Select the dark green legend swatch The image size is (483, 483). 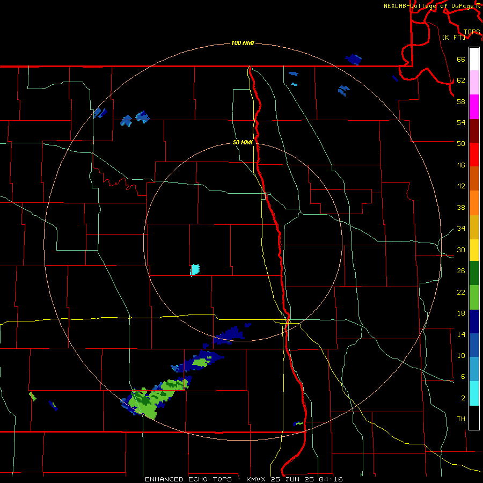pyautogui.click(x=474, y=273)
